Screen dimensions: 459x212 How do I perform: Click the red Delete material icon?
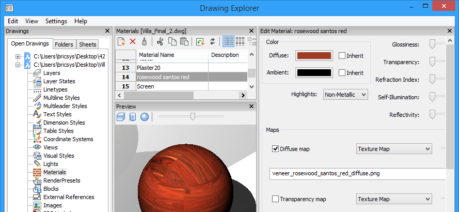tap(133, 42)
